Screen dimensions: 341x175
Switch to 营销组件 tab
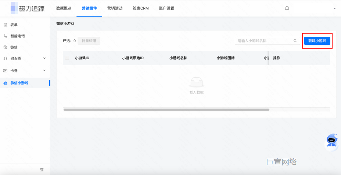89,8
